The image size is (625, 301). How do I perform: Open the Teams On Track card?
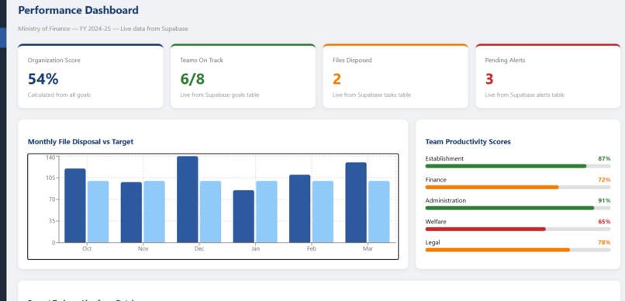point(243,76)
